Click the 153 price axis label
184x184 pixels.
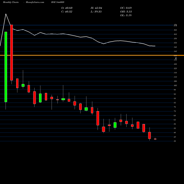tap(175, 43)
